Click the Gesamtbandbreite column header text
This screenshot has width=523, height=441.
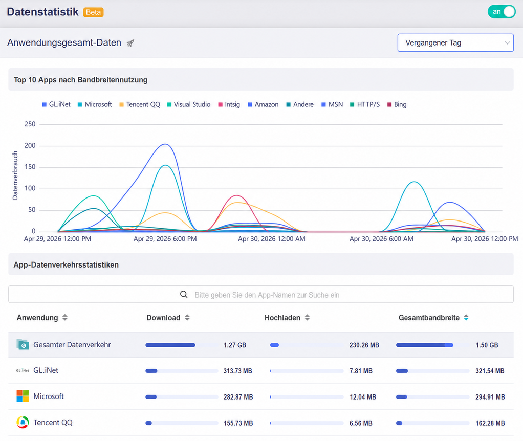tap(429, 318)
